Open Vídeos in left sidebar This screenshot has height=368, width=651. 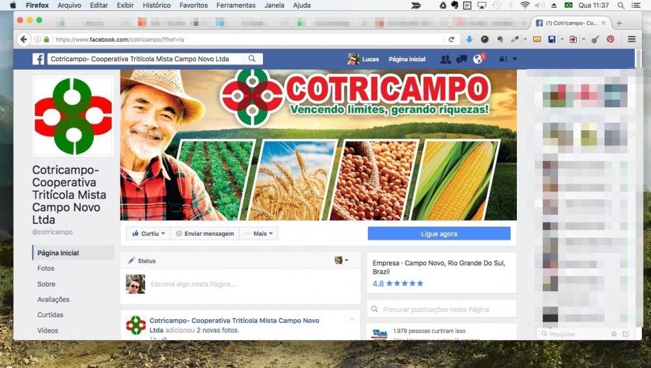tap(48, 331)
